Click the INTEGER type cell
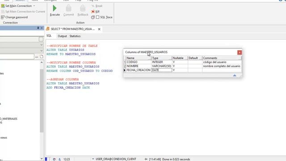Image resolution: width=286 pixels, height=161 pixels. tap(162, 62)
